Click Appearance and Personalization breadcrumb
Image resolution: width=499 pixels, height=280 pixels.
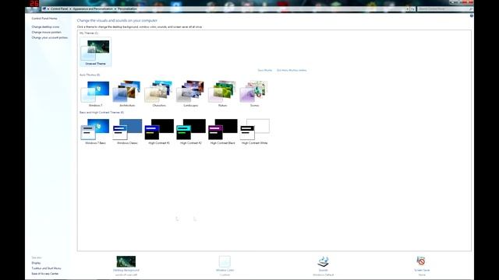tap(93, 9)
